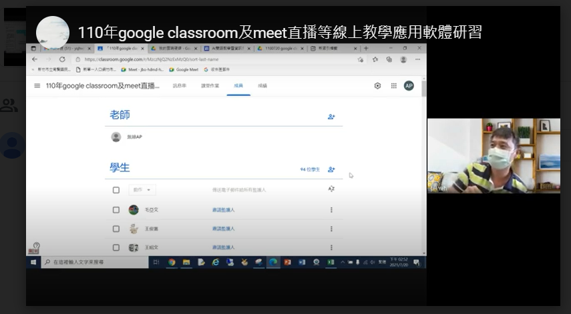Viewport: 571px width, 314px height.
Task: Open the notification center icon in taskbar
Action: [x=417, y=263]
